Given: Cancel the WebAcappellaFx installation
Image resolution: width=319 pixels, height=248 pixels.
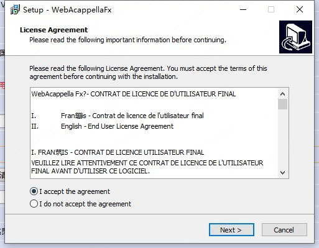Looking at the screenshot, I should coord(284,229).
